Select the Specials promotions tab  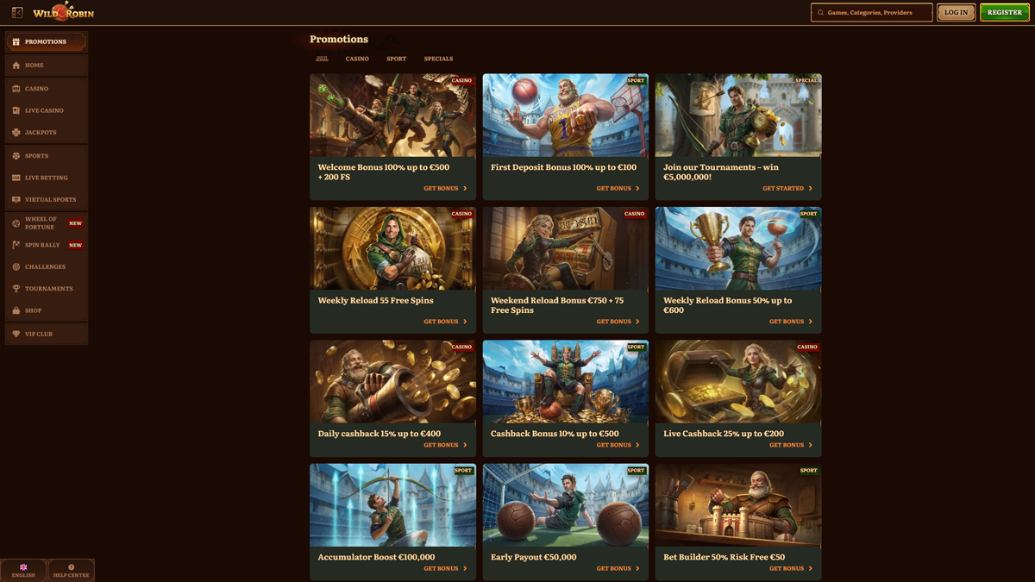[438, 59]
